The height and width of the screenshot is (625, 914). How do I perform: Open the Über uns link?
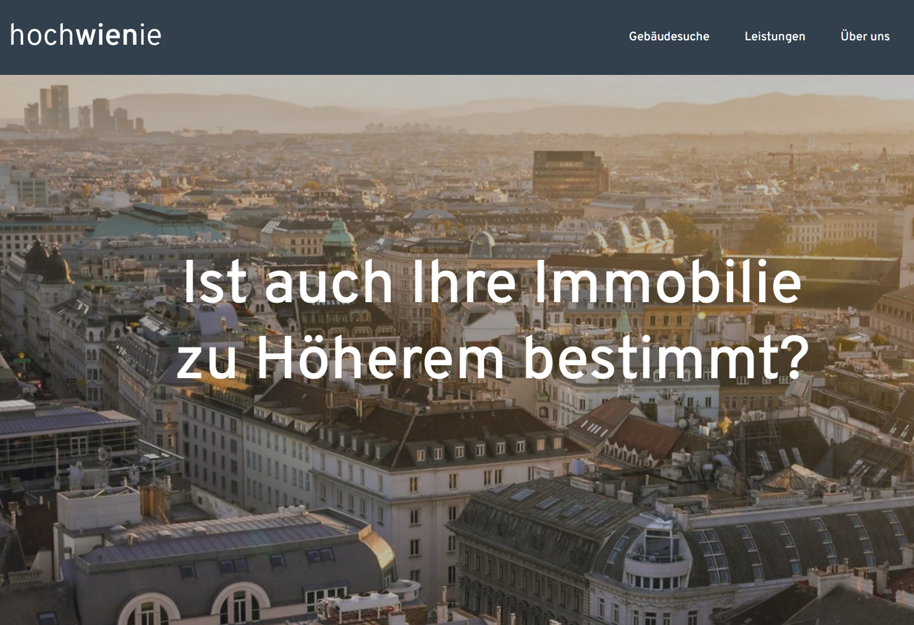click(x=865, y=36)
